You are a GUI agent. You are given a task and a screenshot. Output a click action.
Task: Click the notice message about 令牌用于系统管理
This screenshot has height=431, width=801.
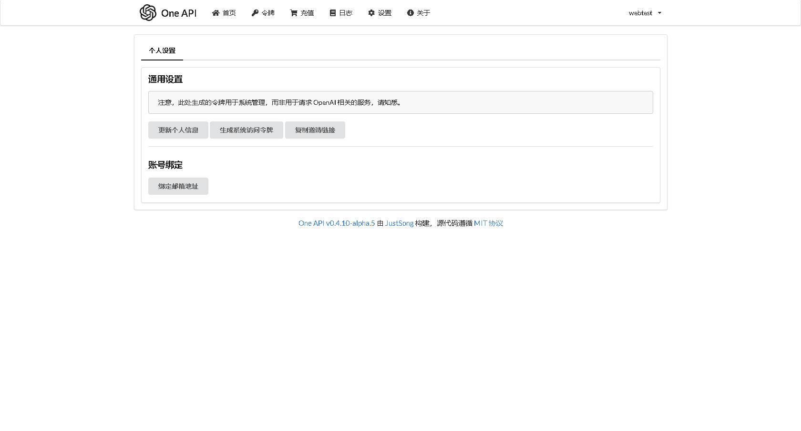(x=400, y=102)
